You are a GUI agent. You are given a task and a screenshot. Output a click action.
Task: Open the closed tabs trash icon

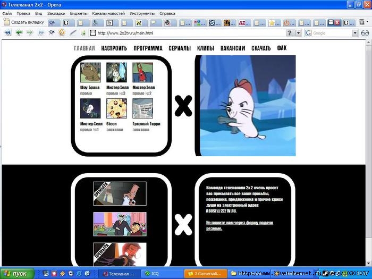pyautogui.click(x=362, y=22)
